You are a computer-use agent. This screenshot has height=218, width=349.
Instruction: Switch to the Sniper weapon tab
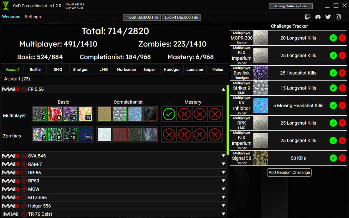149,69
